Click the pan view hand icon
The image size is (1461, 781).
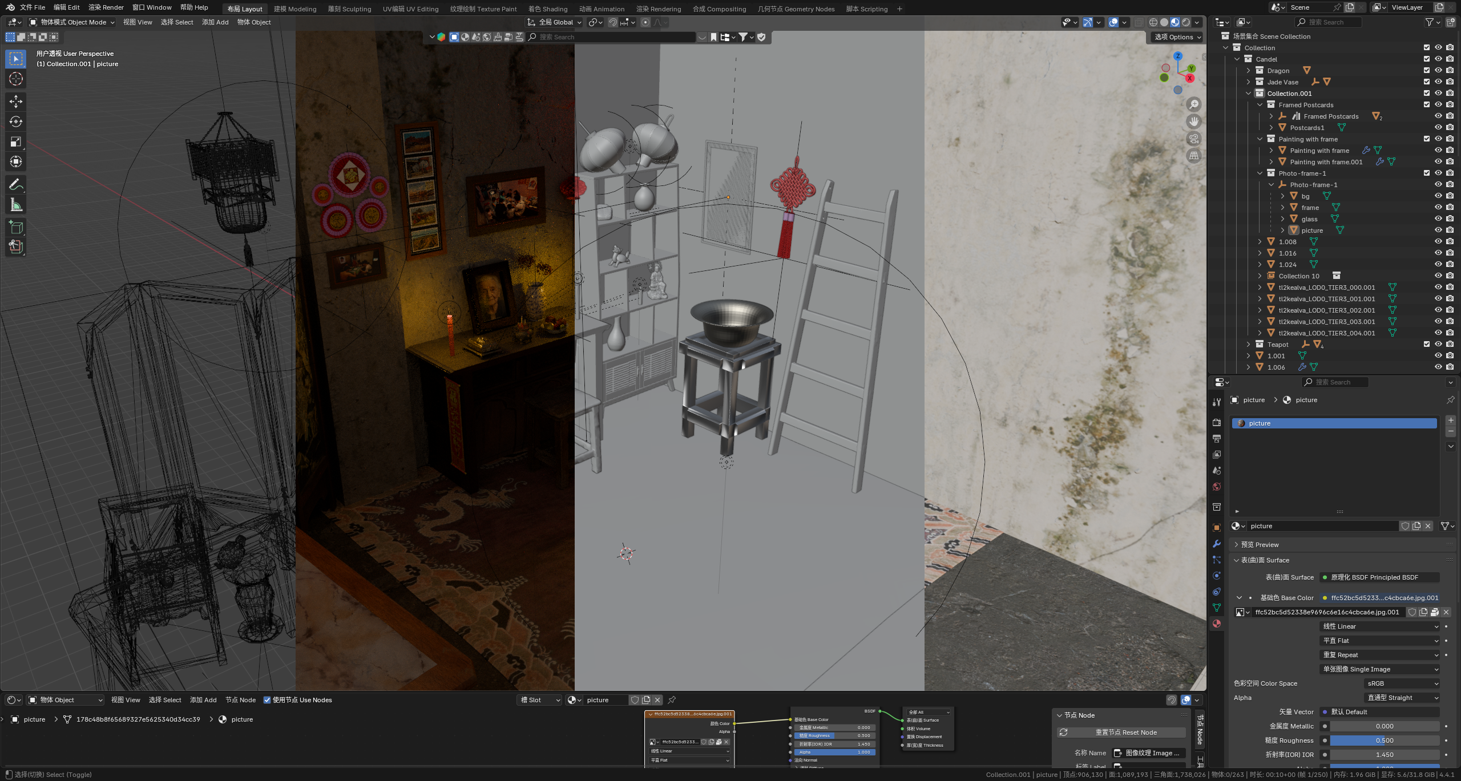tap(1194, 122)
